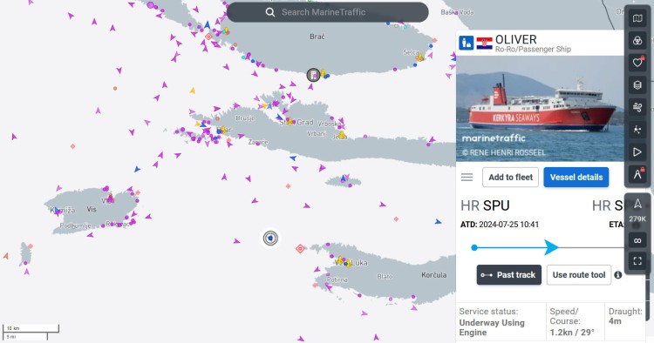Open the density maps network icon
The width and height of the screenshot is (654, 343).
637,130
